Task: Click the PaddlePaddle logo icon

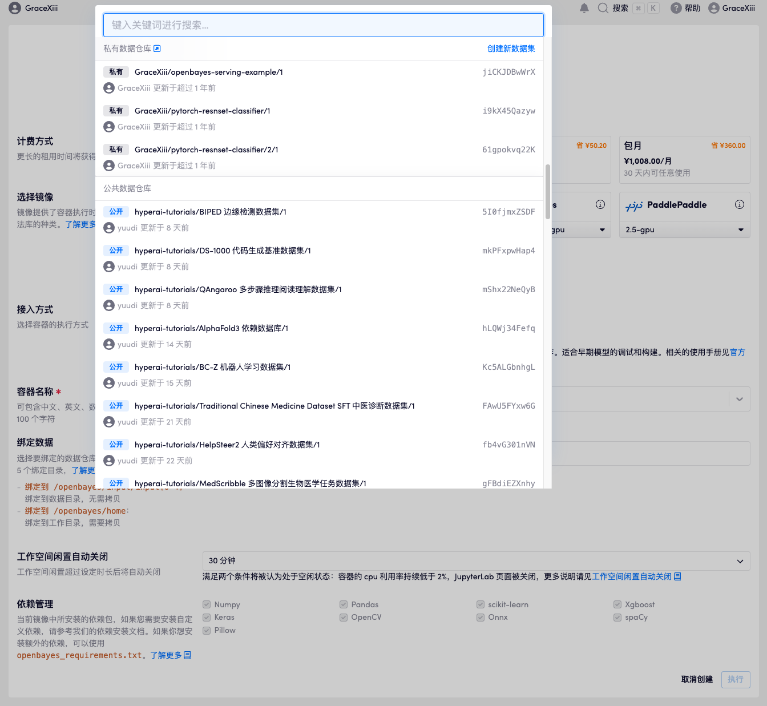Action: pos(634,205)
